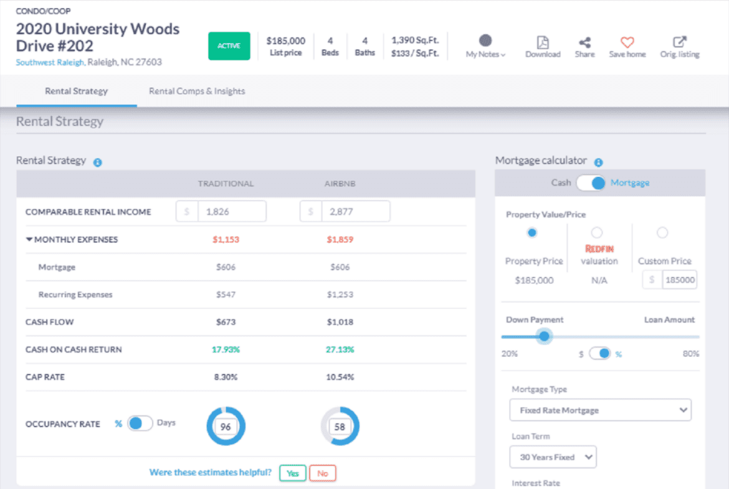Click the Traditional rental income input field
Image resolution: width=729 pixels, height=489 pixels.
click(x=231, y=211)
